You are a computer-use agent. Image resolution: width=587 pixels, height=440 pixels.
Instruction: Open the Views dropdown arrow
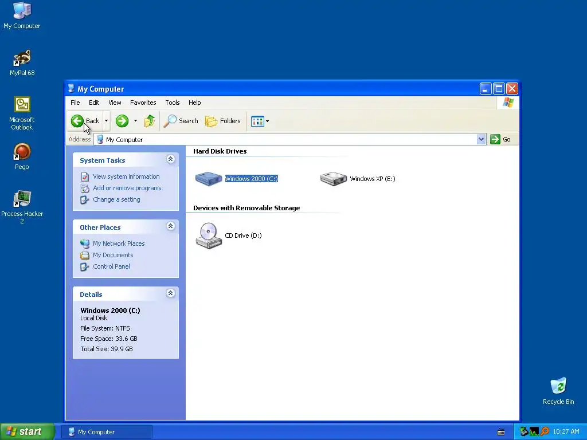(x=267, y=121)
